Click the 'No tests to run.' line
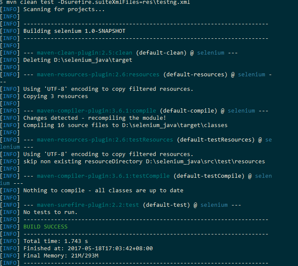298x266 pixels. pyautogui.click(x=50, y=212)
